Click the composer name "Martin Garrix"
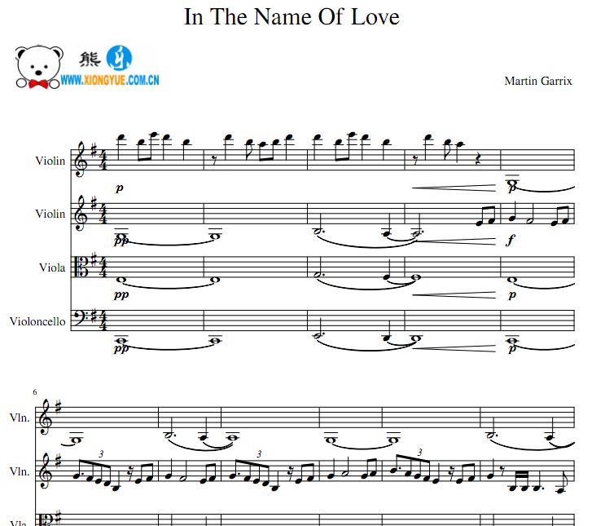 click(538, 81)
